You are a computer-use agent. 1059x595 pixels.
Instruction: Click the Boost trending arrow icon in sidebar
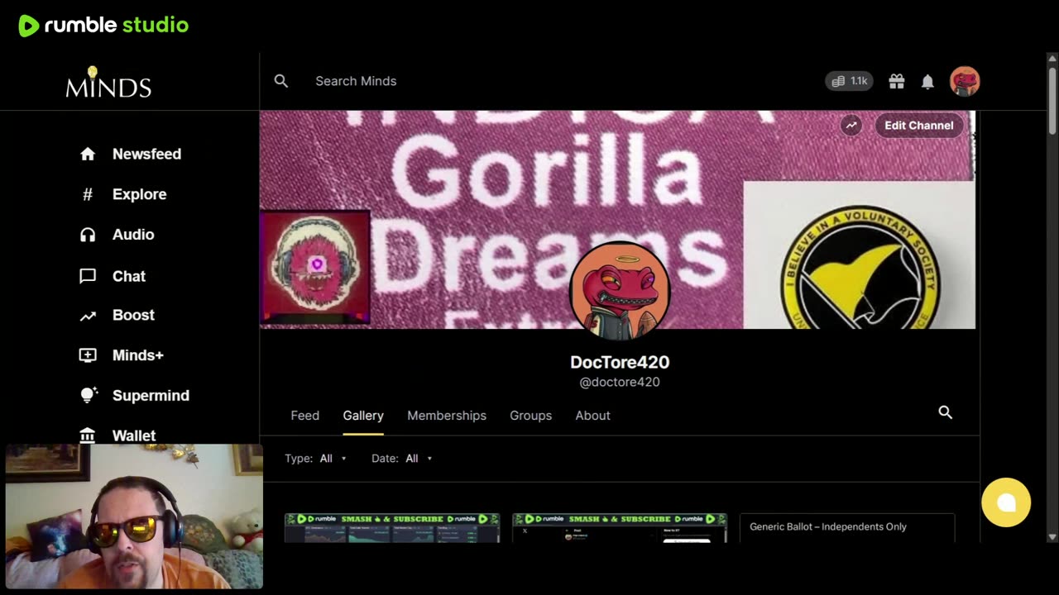88,315
